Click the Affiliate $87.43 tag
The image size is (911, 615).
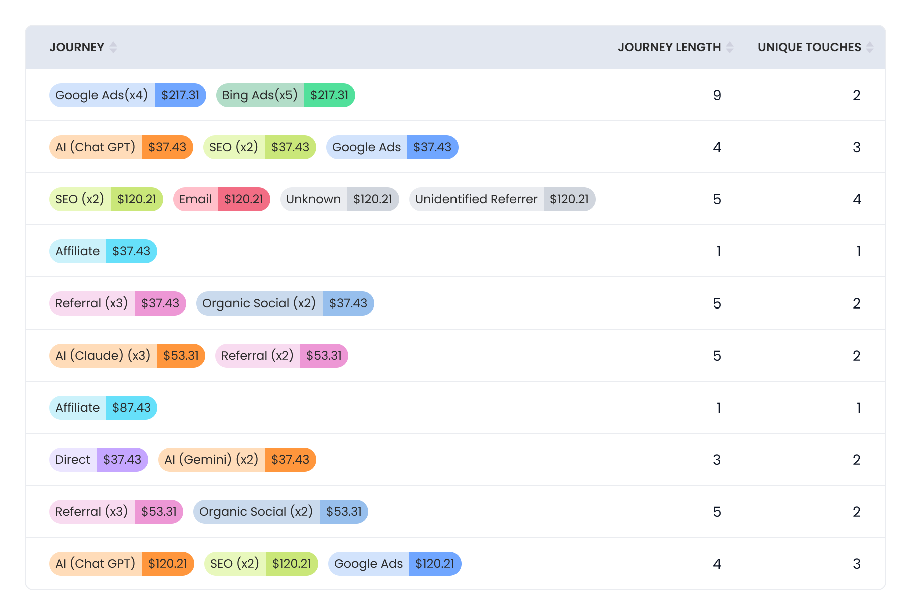(103, 408)
